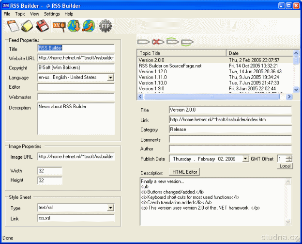Click the Save floppy disk icon
The image size is (302, 244).
pyautogui.click(x=42, y=26)
